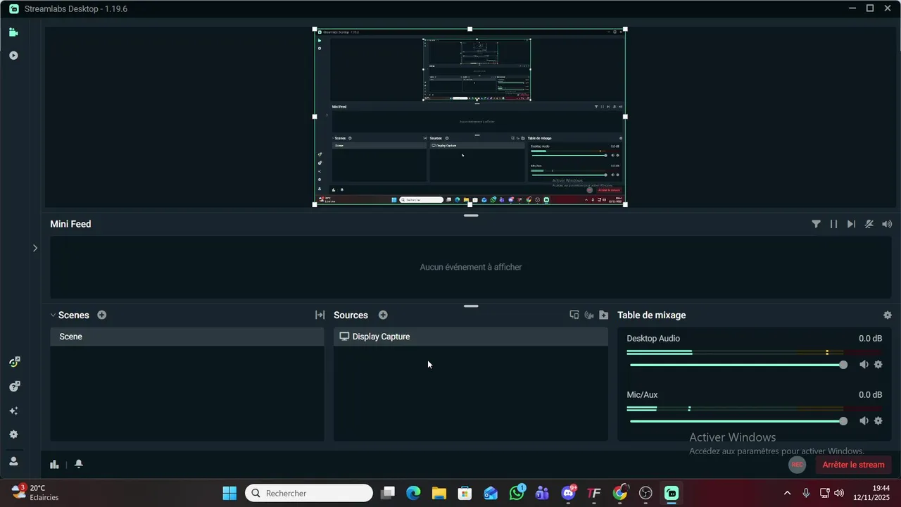Open the sparkles Ultra icon in sidebar
The height and width of the screenshot is (507, 901).
click(x=13, y=411)
